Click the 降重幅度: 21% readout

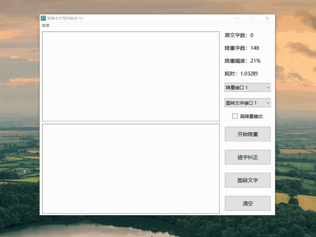(x=242, y=61)
